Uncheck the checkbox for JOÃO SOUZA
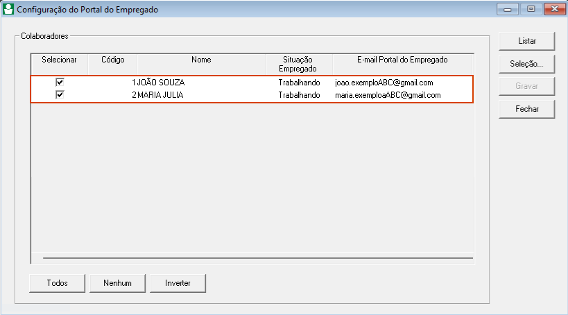Viewport: 568px width, 315px height. coord(60,83)
